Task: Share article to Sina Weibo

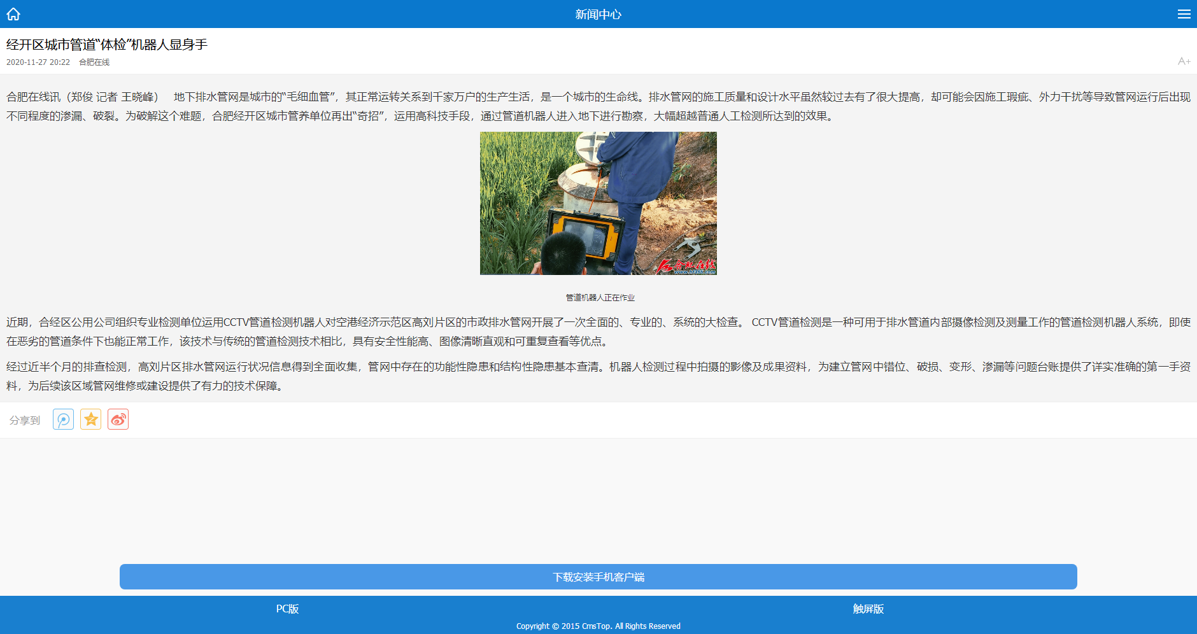Action: (x=118, y=419)
